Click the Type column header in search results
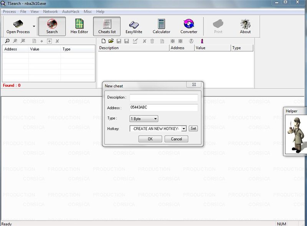The image size is (307, 226). pos(78,49)
